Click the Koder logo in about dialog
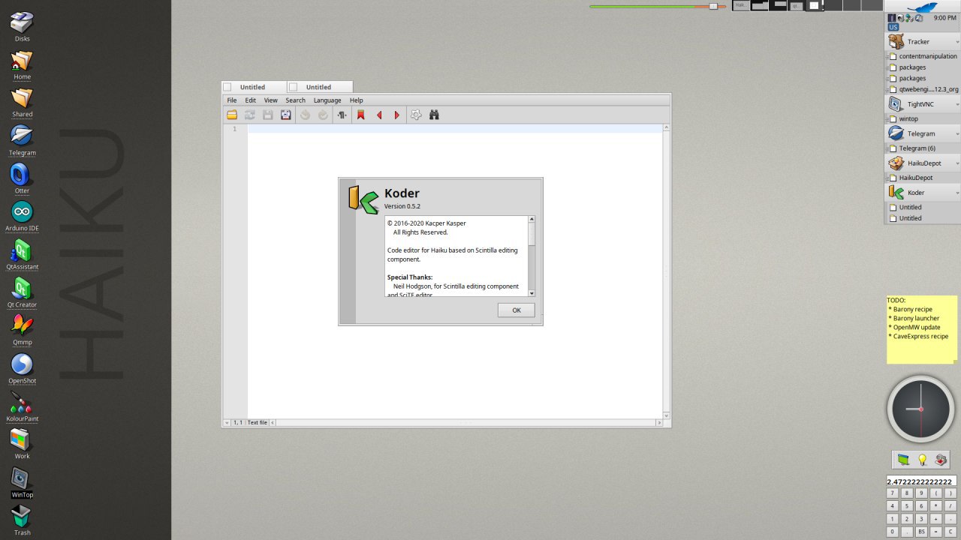 pyautogui.click(x=363, y=199)
